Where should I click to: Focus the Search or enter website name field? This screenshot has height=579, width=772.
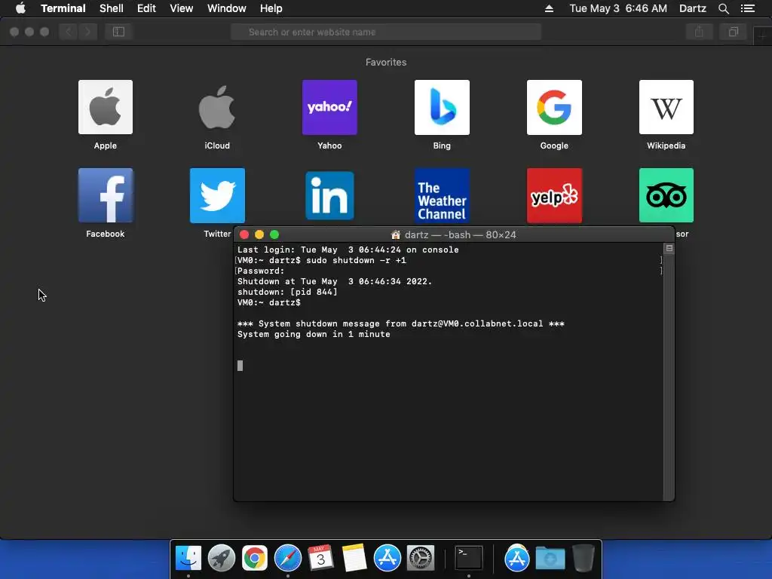coord(386,32)
